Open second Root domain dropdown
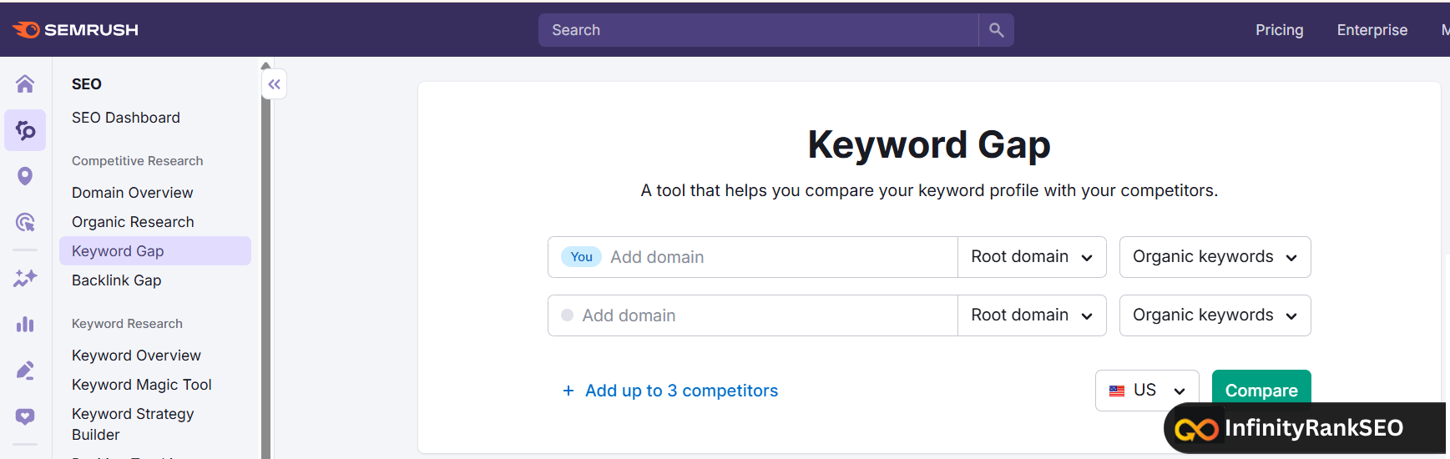This screenshot has width=1450, height=459. [x=1032, y=315]
